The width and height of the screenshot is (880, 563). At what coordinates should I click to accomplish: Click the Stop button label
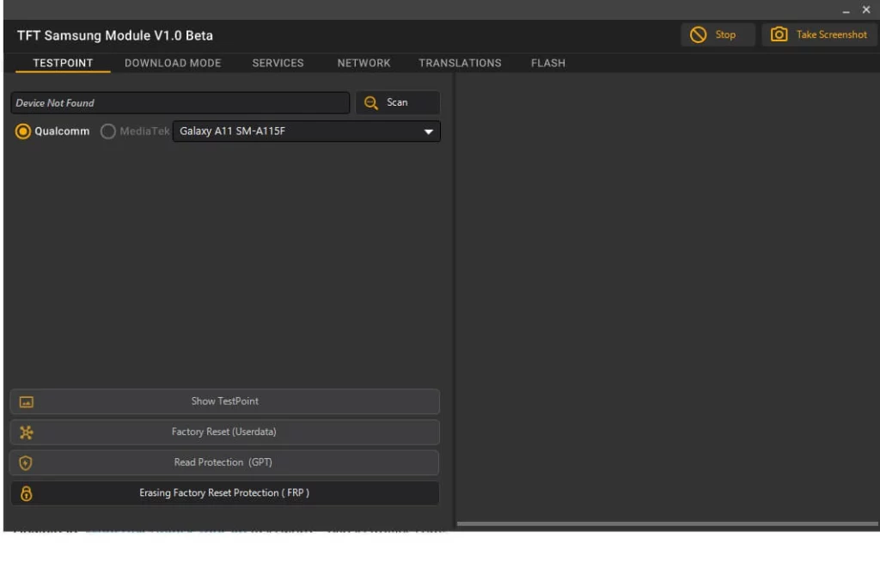[725, 34]
